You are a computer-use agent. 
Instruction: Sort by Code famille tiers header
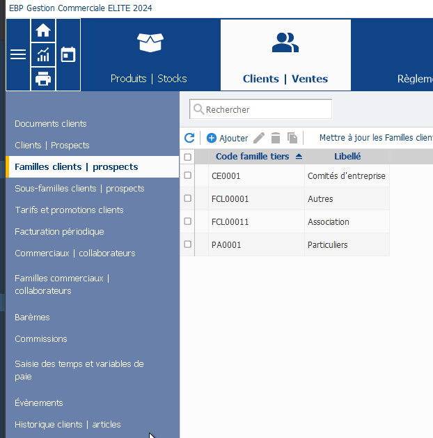[x=253, y=157]
